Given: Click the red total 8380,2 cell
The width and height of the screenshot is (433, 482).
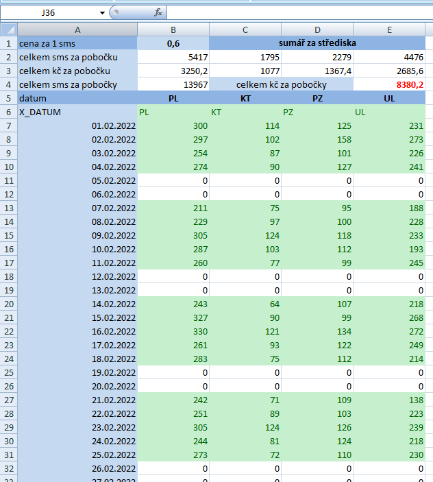Looking at the screenshot, I should tap(389, 84).
